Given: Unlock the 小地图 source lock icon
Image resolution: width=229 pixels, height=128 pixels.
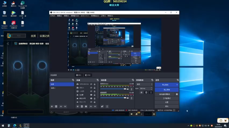Looking at the screenshot, I should click(x=95, y=91).
